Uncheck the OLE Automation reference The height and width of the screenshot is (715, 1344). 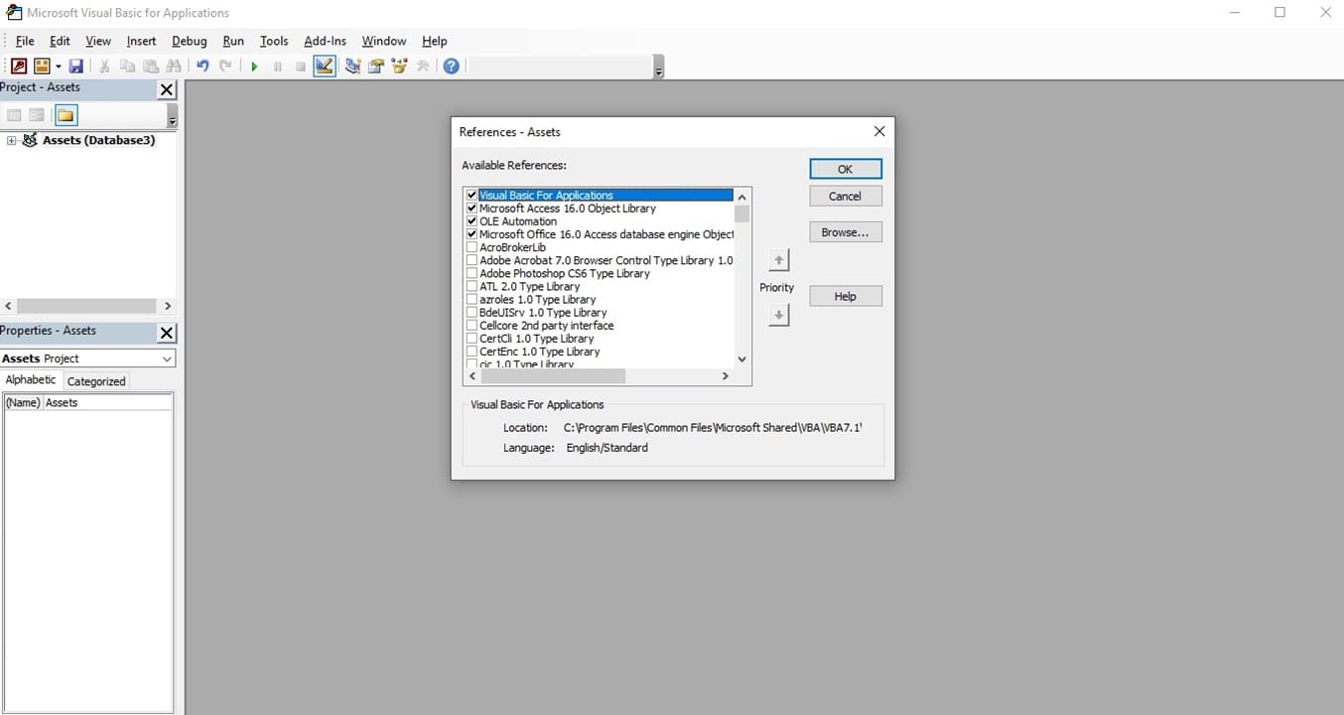tap(471, 221)
